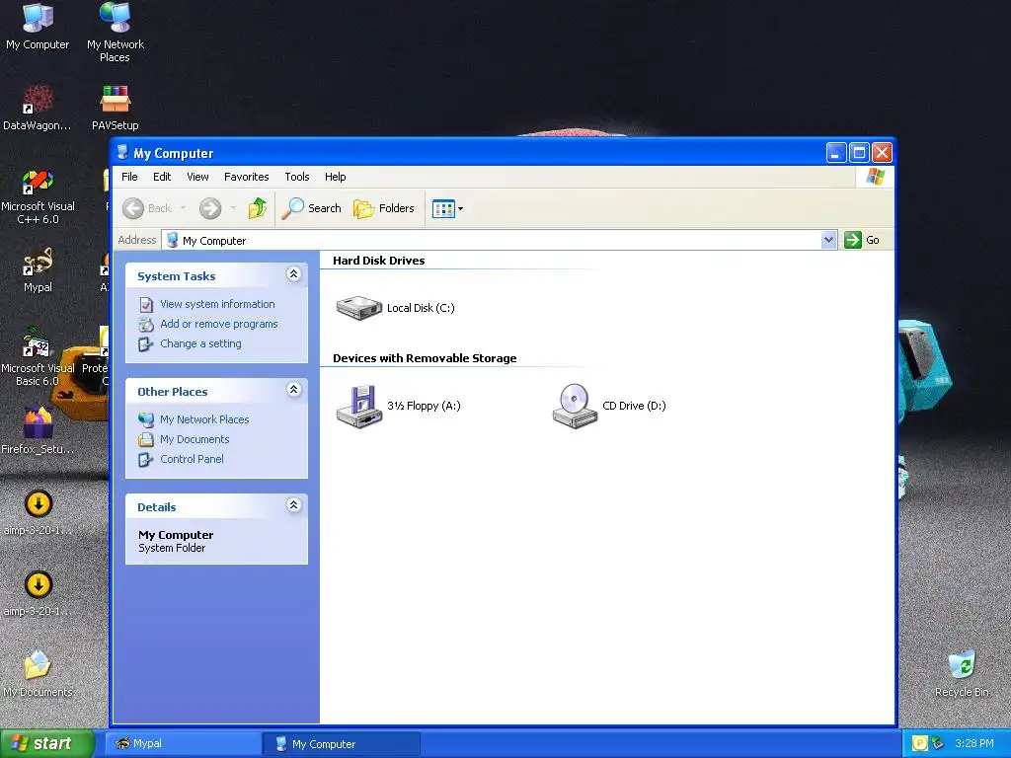The height and width of the screenshot is (758, 1011).
Task: Open My Network Places from Other Places
Action: click(204, 419)
